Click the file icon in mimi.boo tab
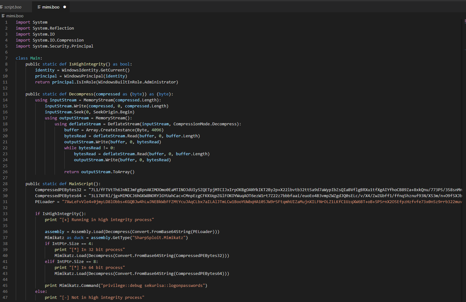The image size is (466, 302). click(39, 7)
